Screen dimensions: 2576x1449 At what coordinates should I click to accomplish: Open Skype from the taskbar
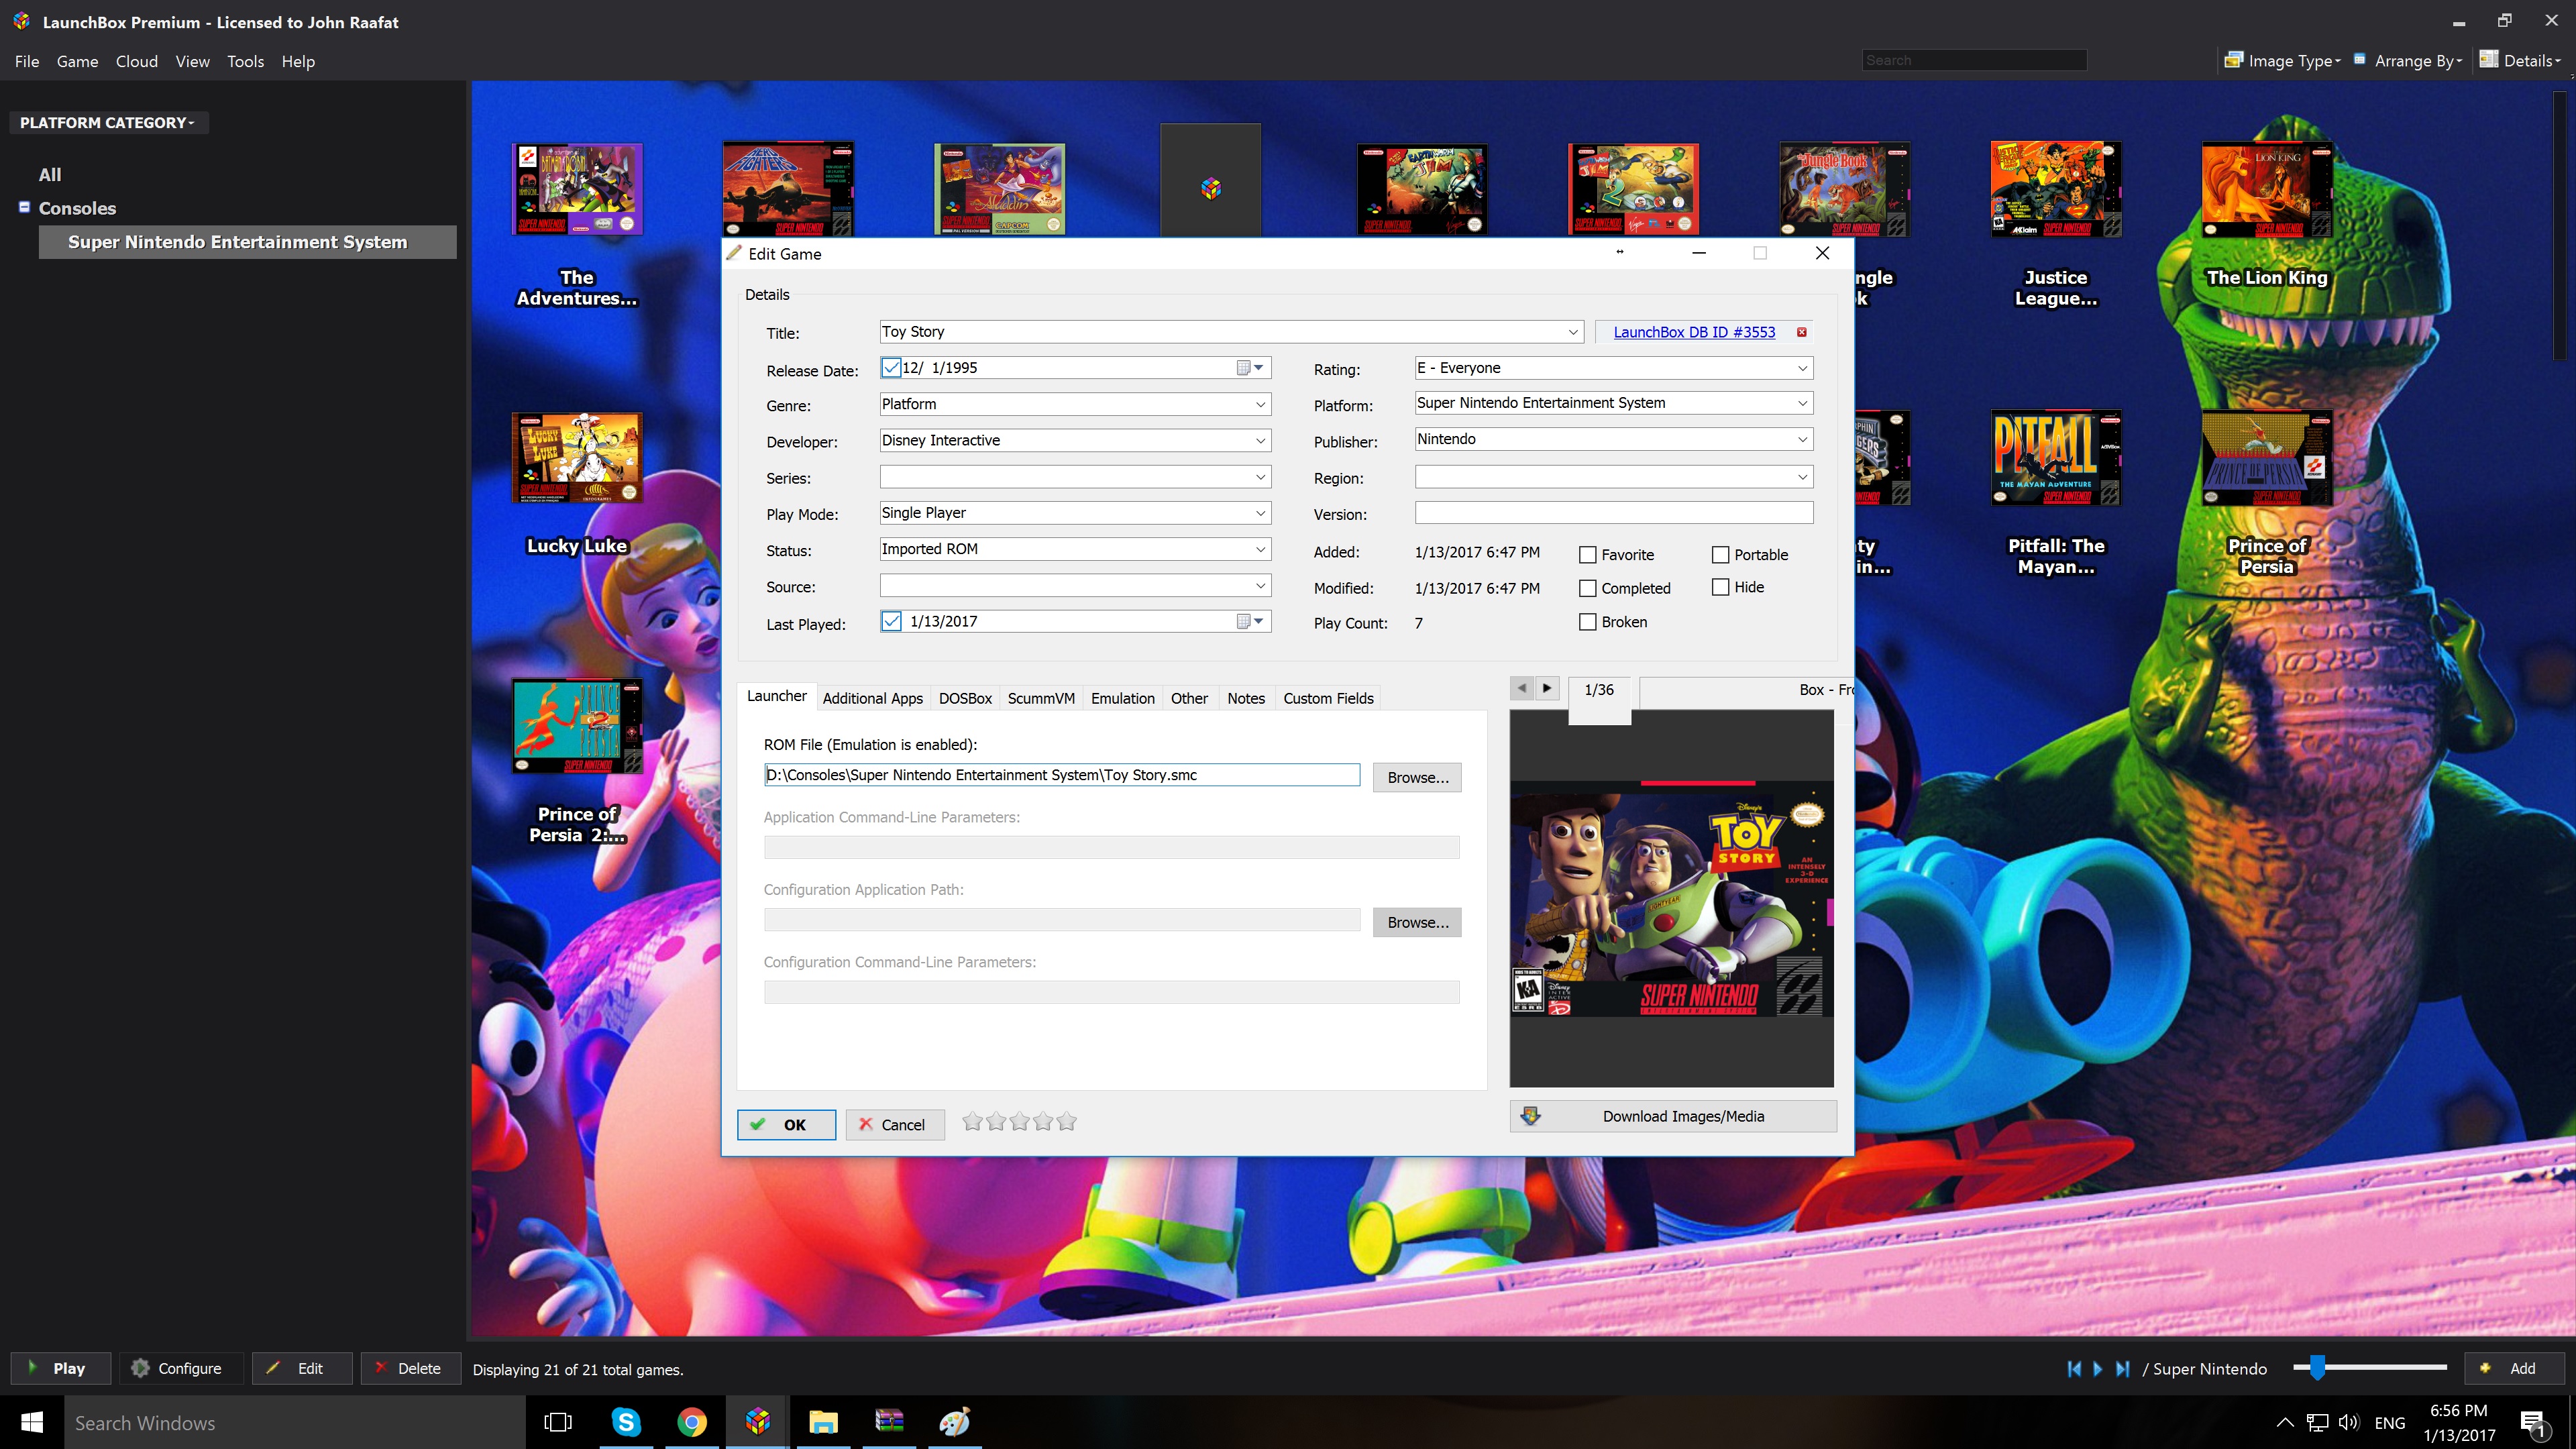(x=626, y=1422)
